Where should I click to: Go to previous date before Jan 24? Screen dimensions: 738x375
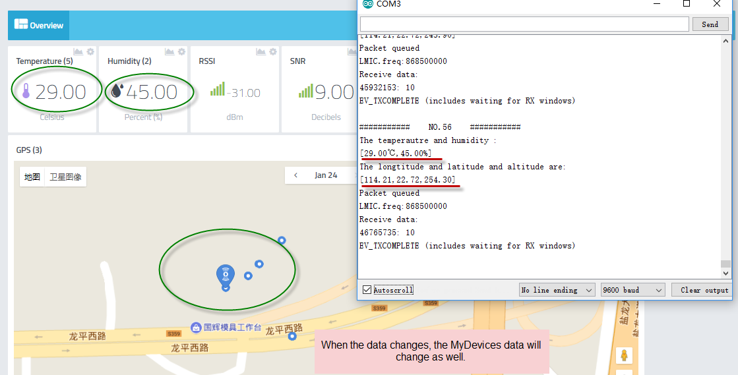coord(295,175)
